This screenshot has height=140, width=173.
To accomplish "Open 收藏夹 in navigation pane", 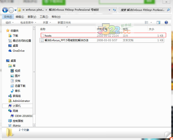I will click(15, 31).
